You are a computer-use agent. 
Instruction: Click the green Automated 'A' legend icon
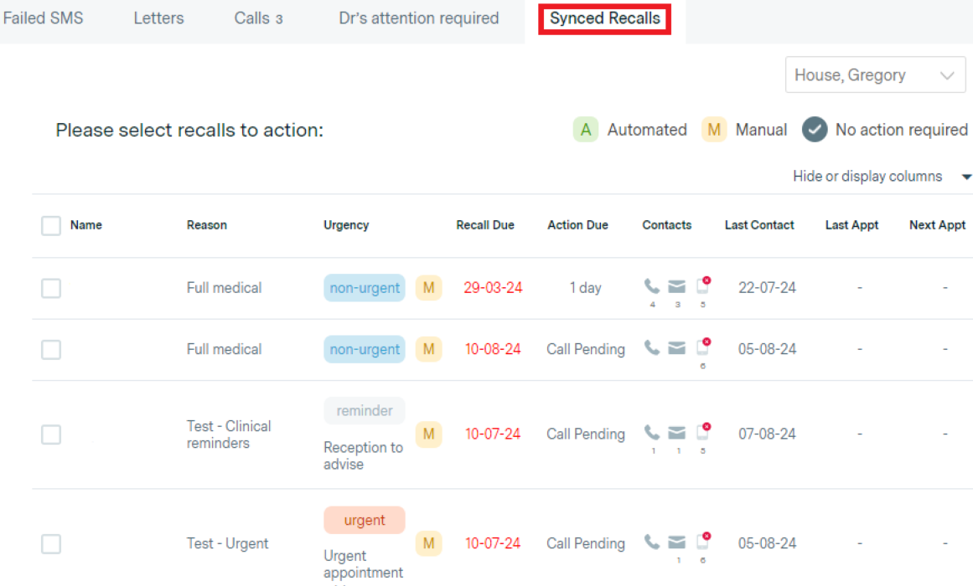point(586,130)
